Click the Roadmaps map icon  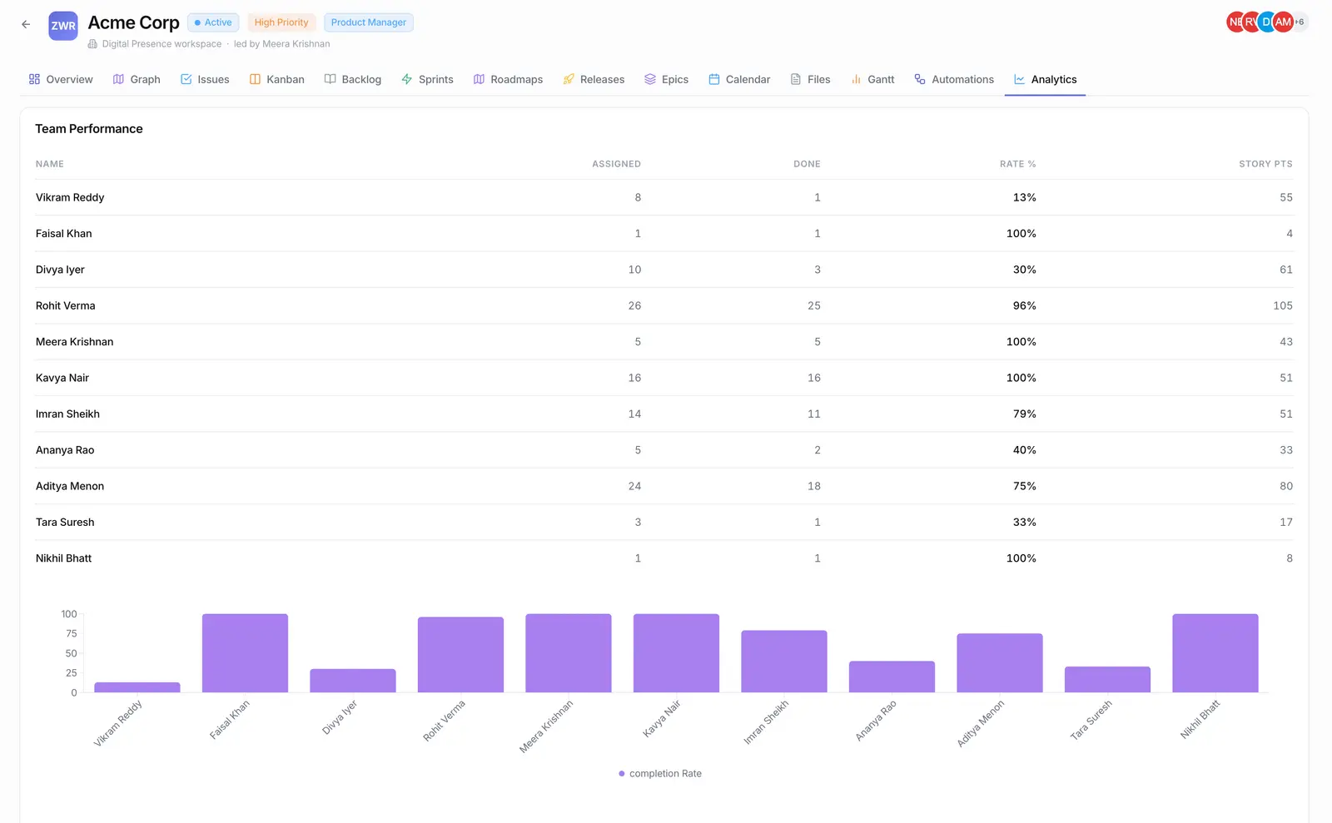coord(479,79)
